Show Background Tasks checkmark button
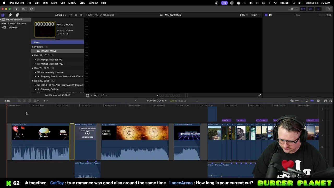The width and height of the screenshot is (334, 188). 32,9
